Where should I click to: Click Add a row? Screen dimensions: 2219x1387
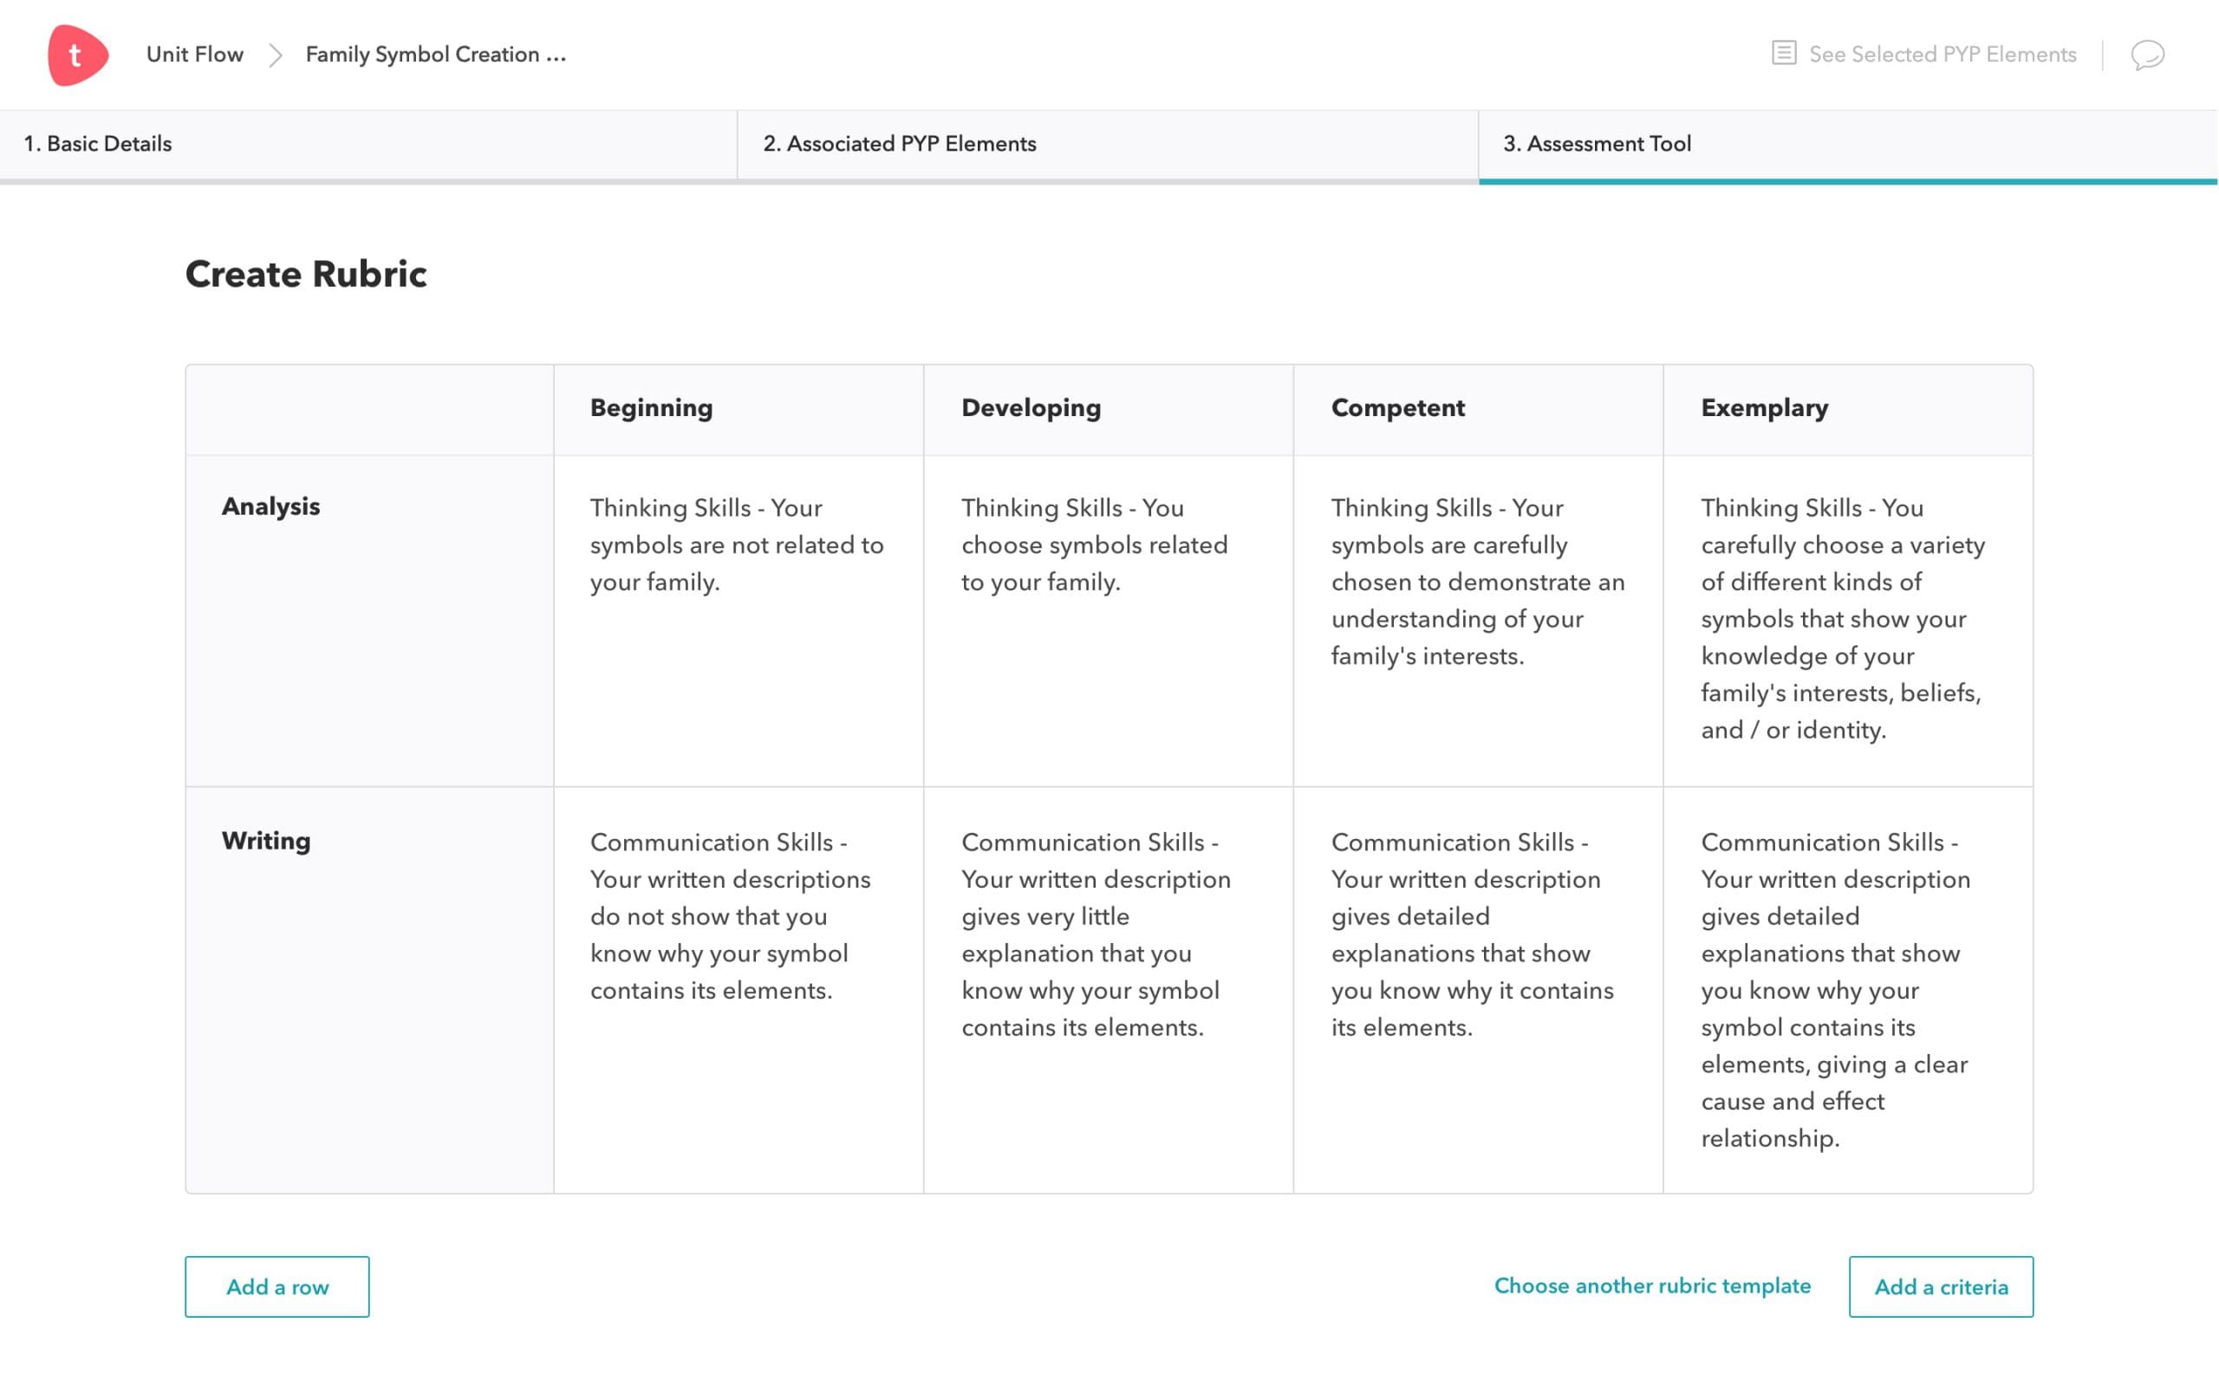[276, 1287]
